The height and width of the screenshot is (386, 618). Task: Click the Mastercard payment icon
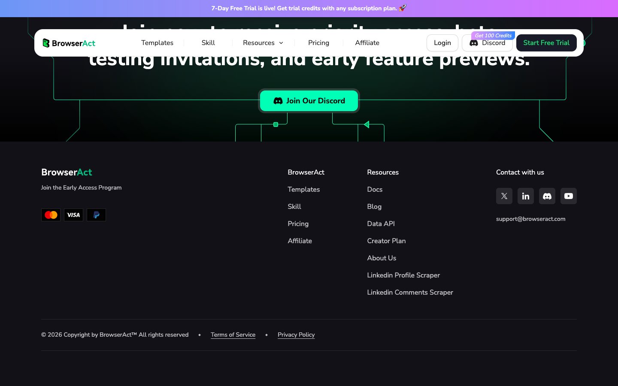tap(51, 215)
